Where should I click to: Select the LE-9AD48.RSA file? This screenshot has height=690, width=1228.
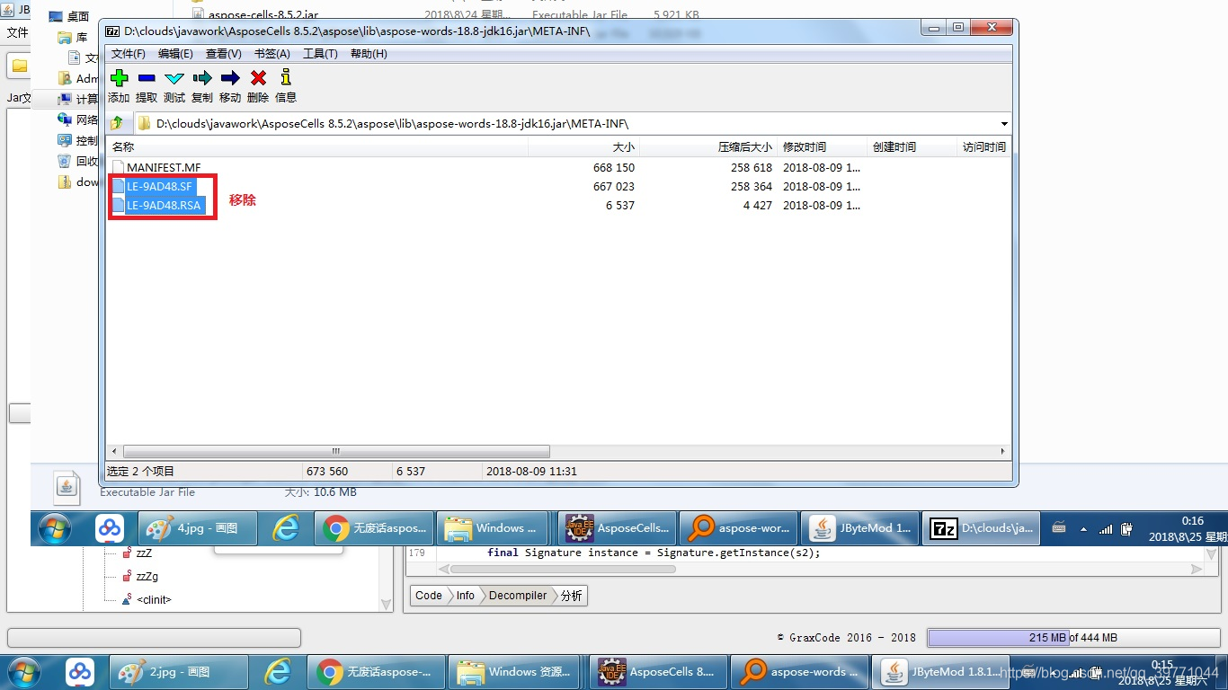[165, 206]
